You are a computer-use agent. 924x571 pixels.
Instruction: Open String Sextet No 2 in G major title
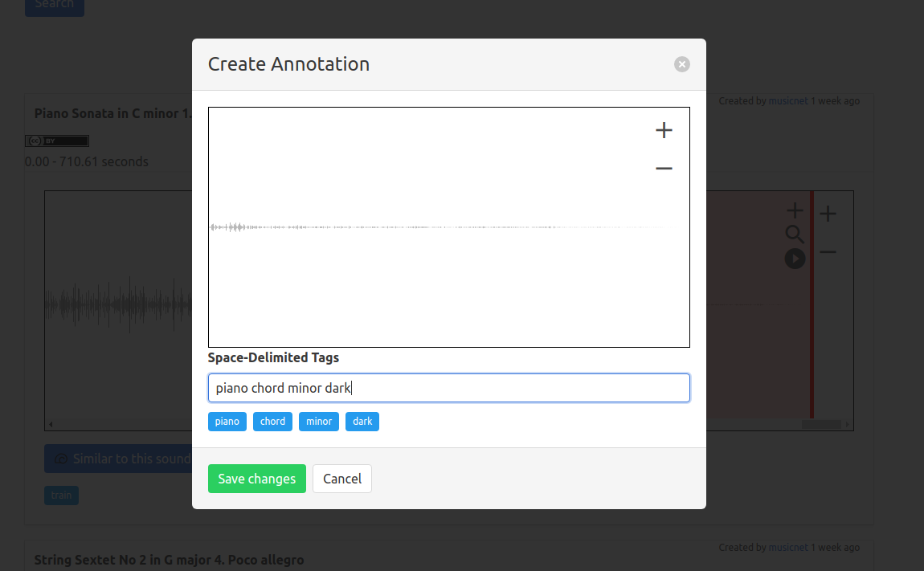(x=169, y=560)
